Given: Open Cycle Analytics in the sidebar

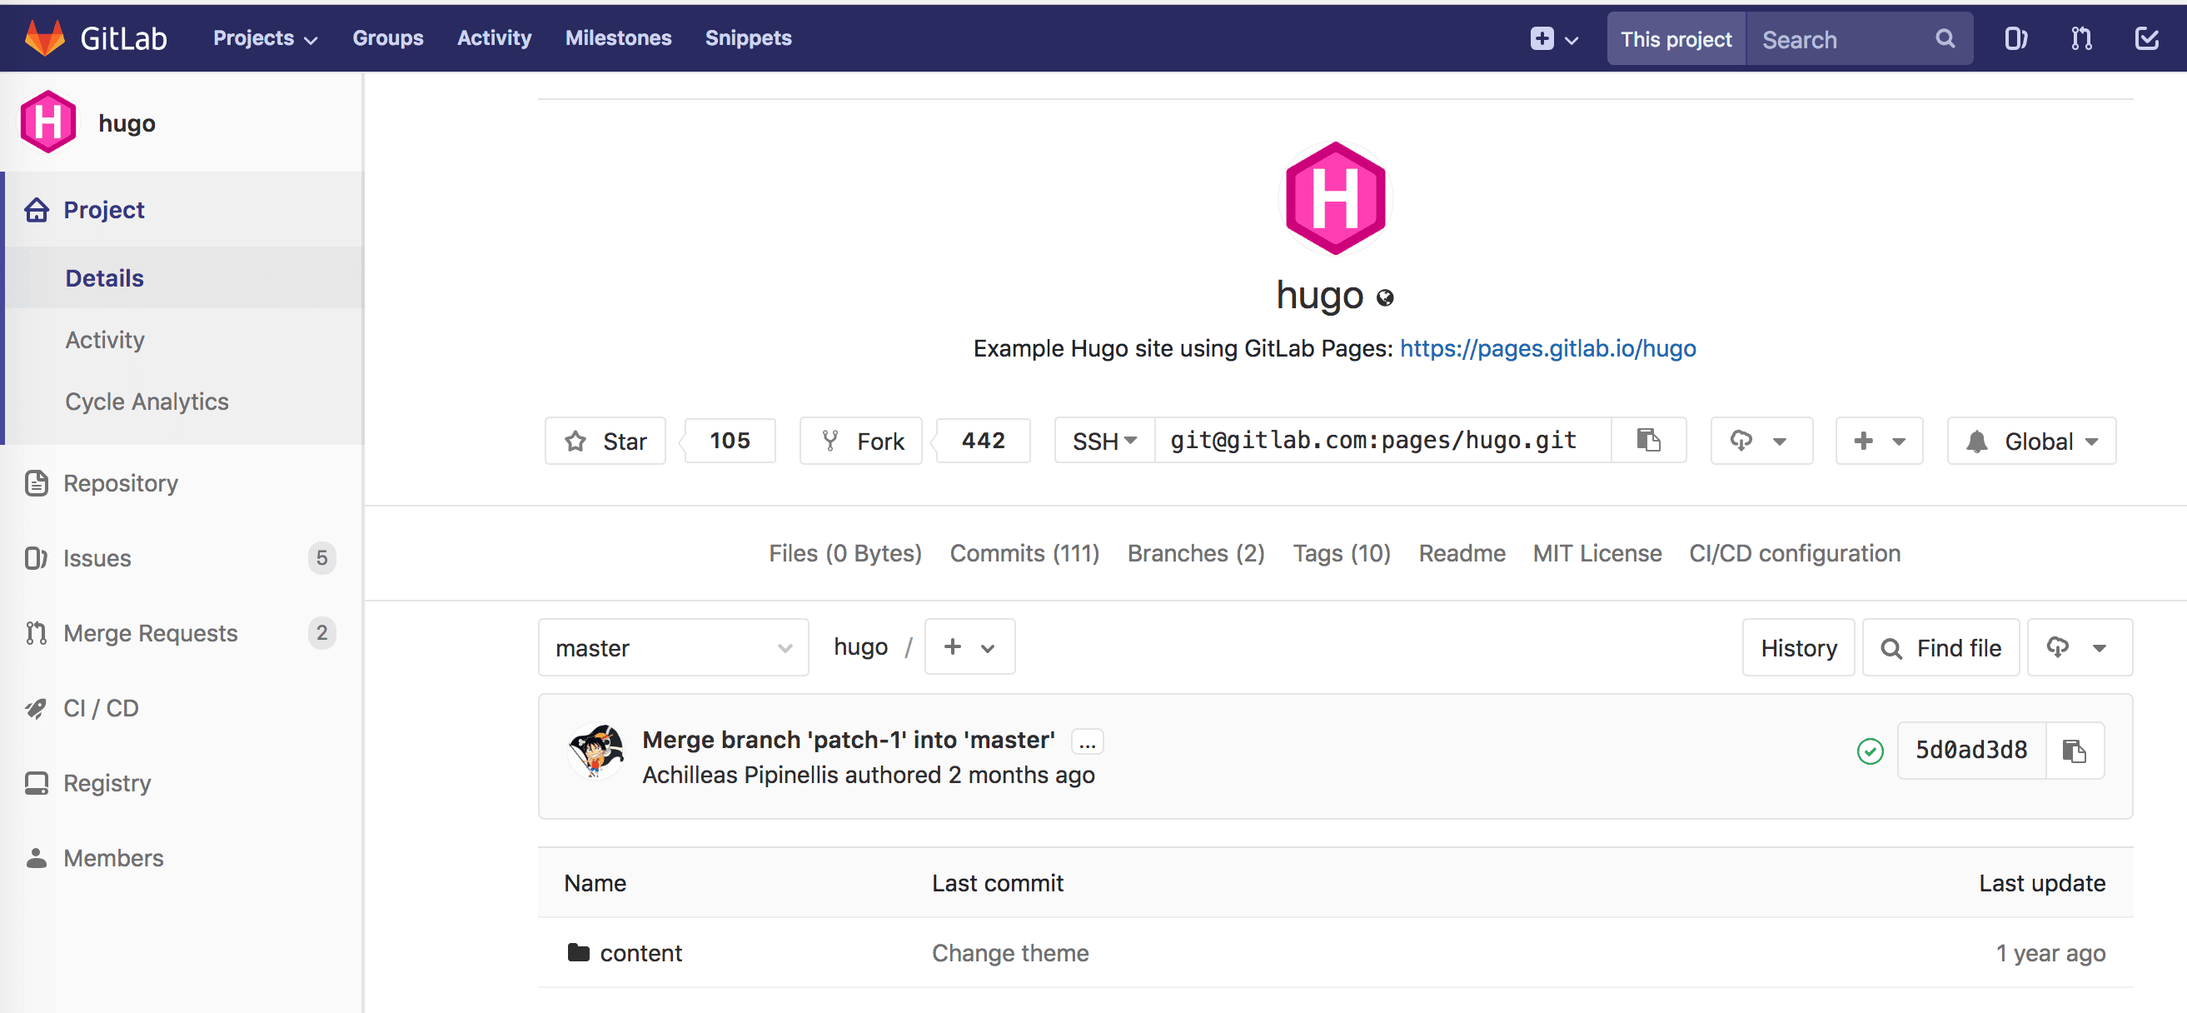Looking at the screenshot, I should click(x=147, y=402).
